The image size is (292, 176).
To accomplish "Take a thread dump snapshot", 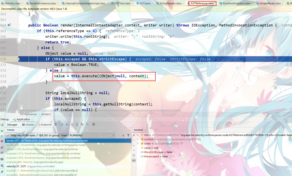I will point(2,159).
